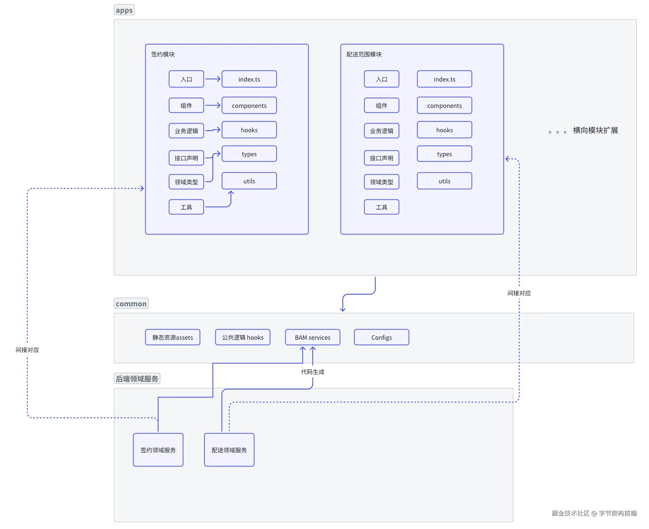The image size is (649, 529).
Task: Click 横向模块扩展 text
Action: point(595,130)
